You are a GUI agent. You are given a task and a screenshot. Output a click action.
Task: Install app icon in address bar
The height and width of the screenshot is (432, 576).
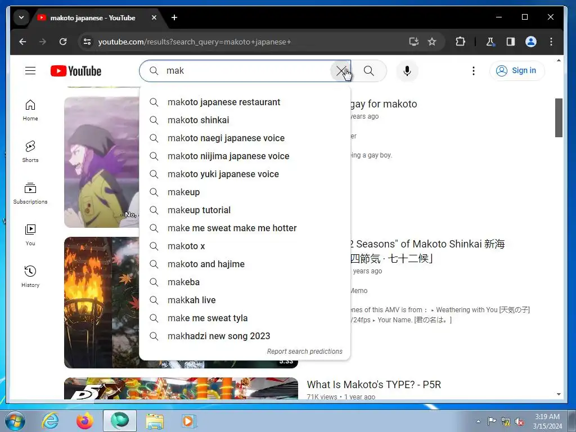(414, 42)
